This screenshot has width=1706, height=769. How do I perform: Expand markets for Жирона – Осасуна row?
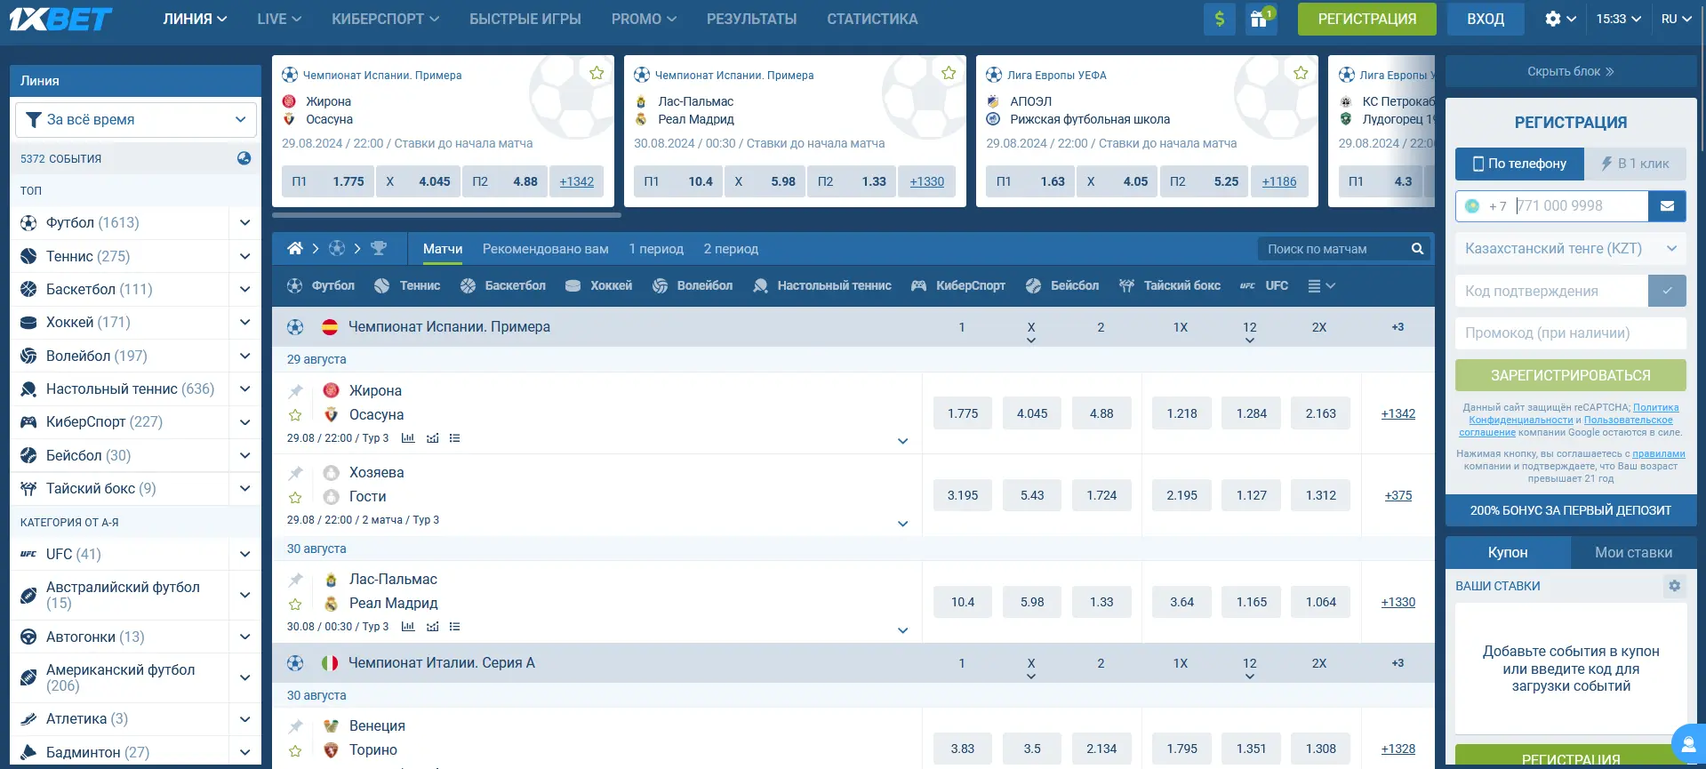point(902,441)
